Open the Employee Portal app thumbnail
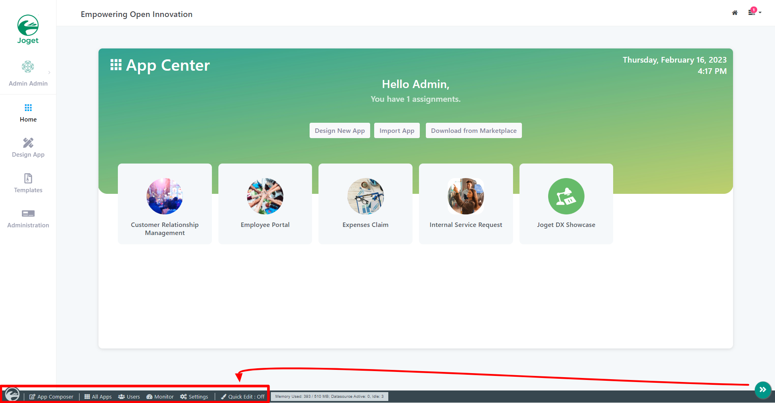The height and width of the screenshot is (403, 775). click(x=265, y=196)
